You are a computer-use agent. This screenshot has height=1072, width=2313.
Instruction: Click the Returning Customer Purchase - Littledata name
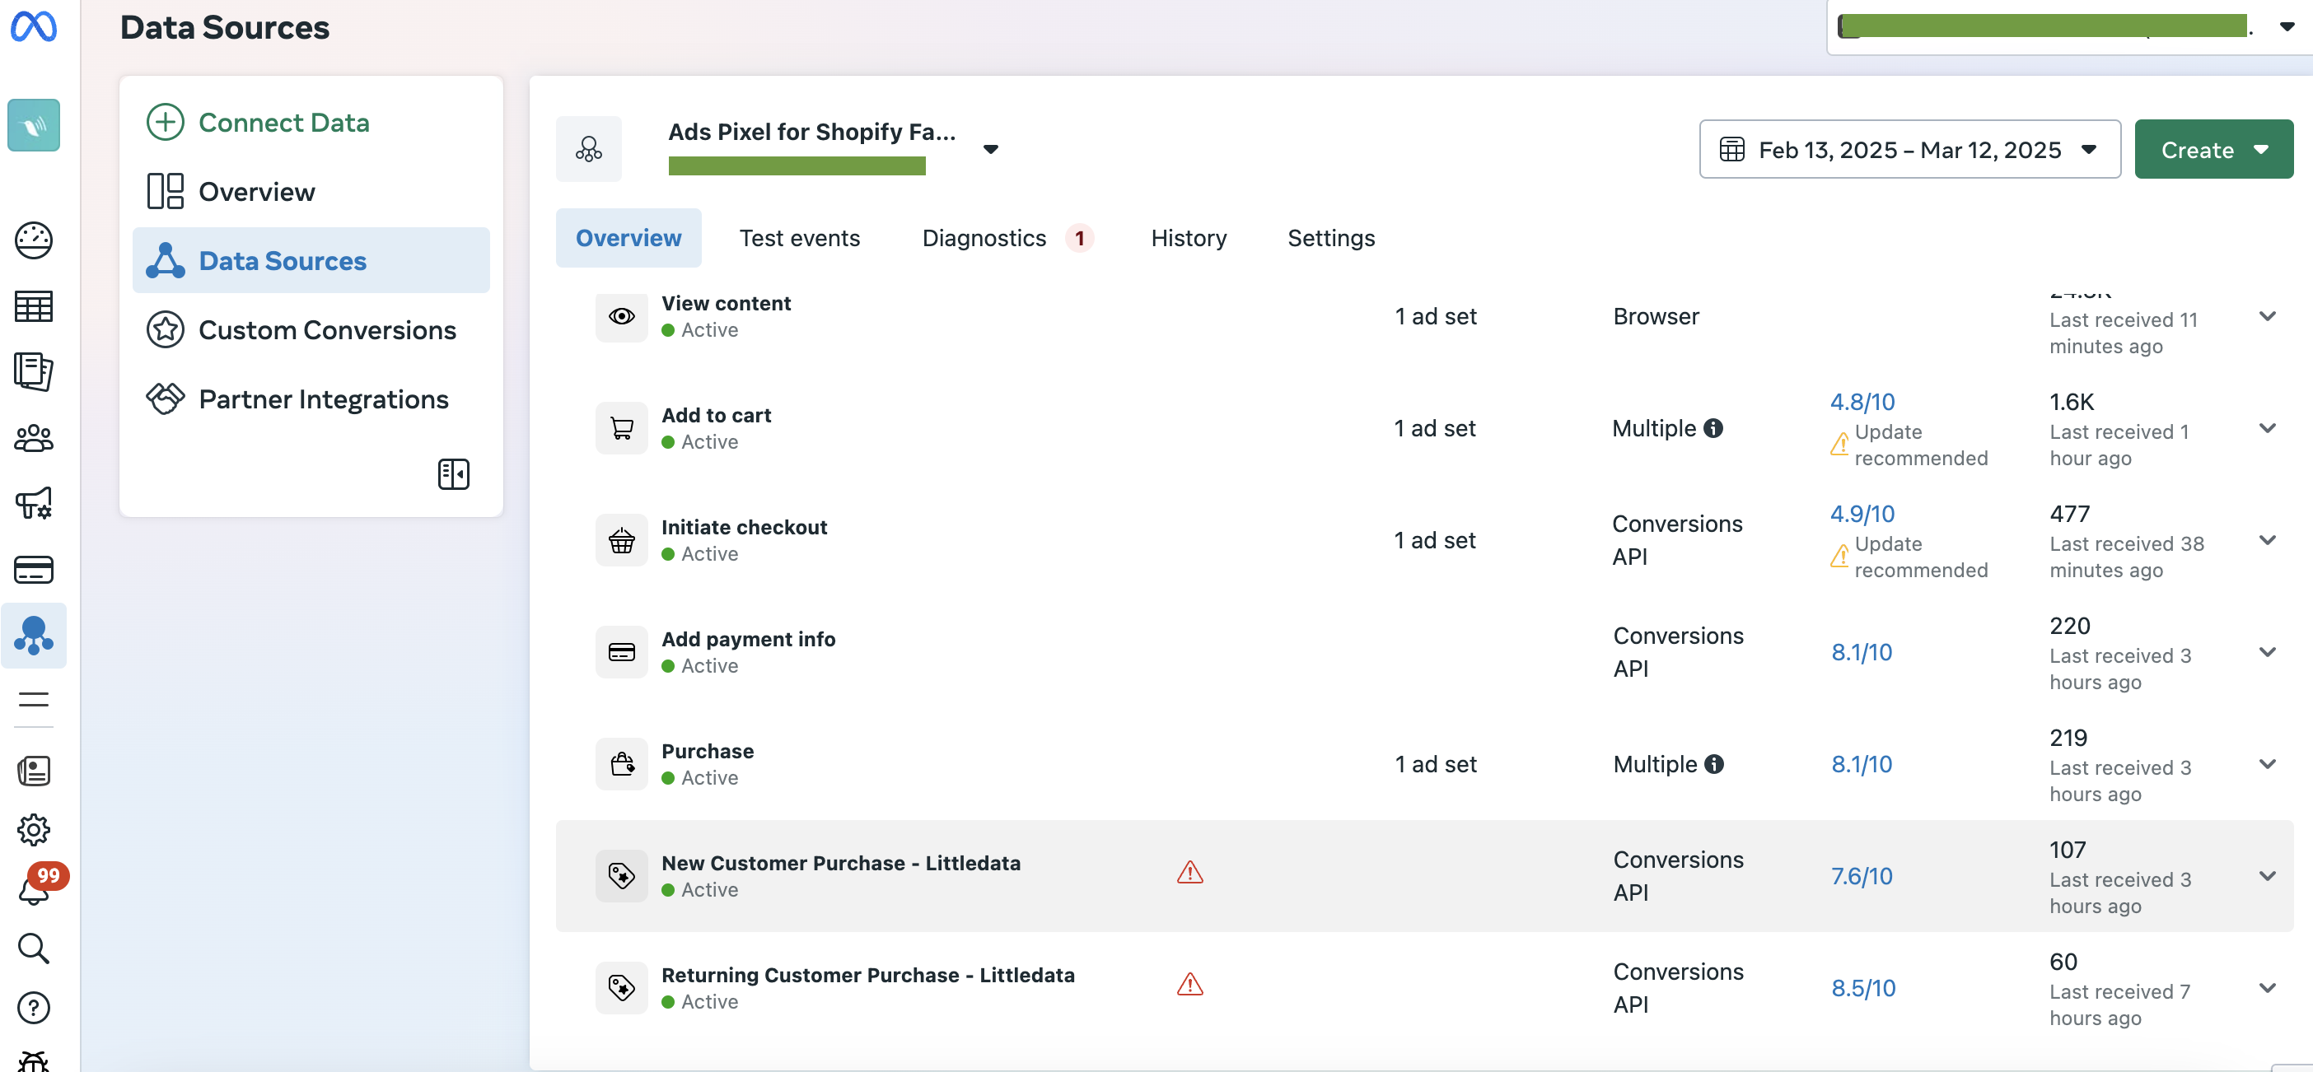click(868, 975)
